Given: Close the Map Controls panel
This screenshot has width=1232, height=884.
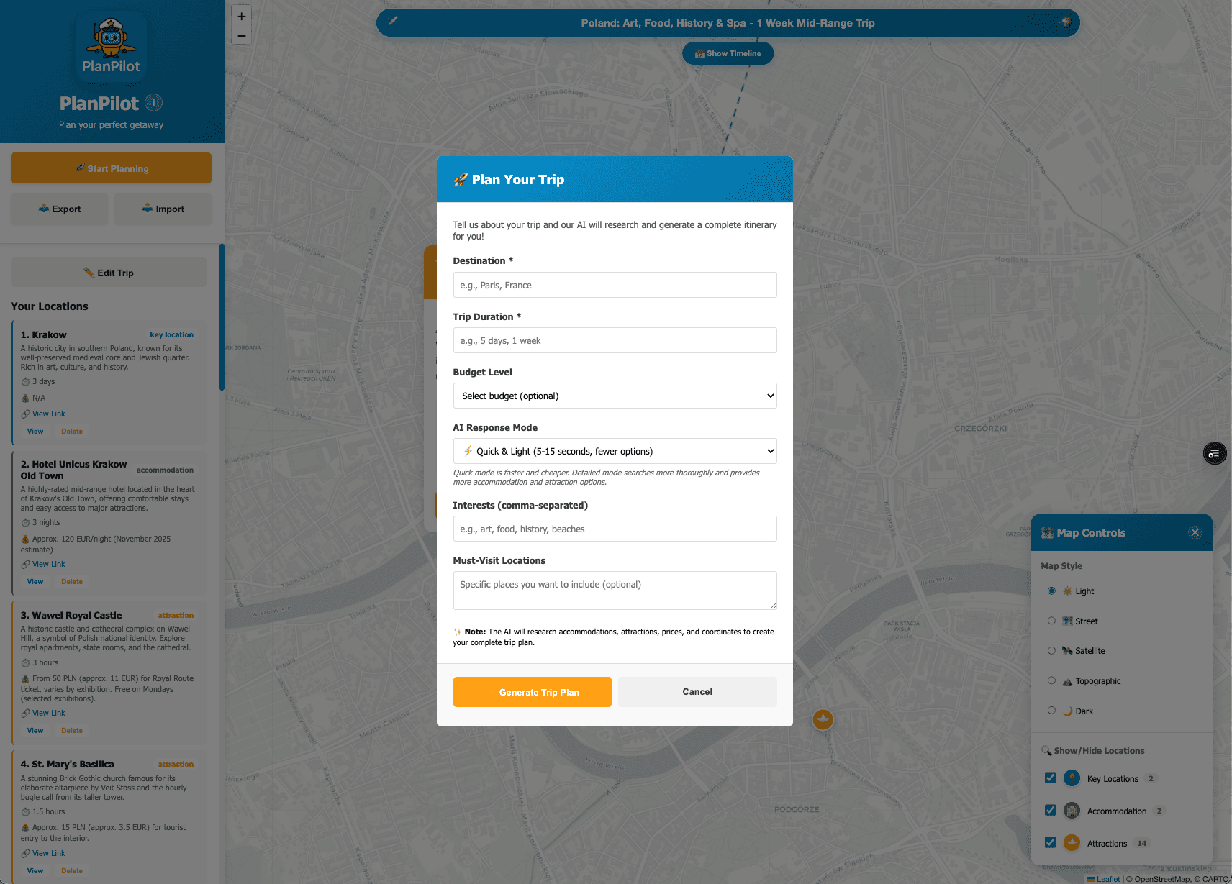Looking at the screenshot, I should point(1195,532).
